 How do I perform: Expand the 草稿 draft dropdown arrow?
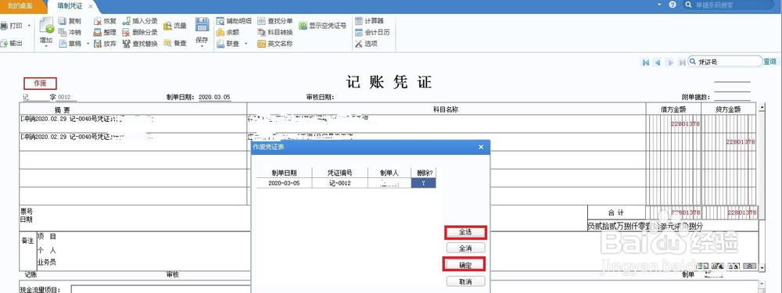[x=88, y=43]
